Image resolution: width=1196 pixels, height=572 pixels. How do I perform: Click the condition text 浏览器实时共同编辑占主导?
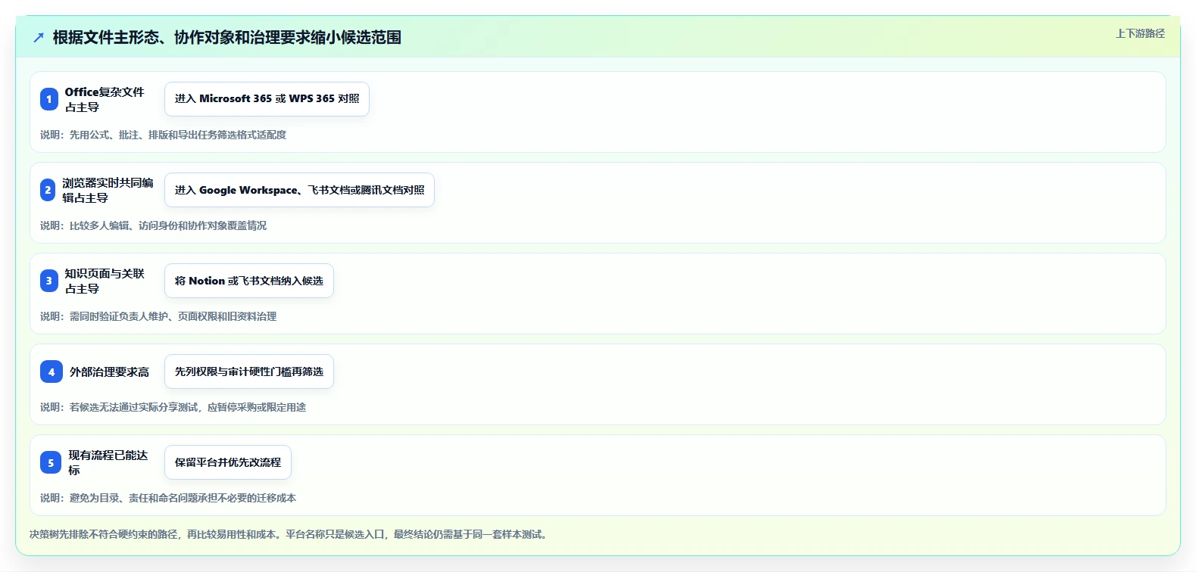(108, 190)
